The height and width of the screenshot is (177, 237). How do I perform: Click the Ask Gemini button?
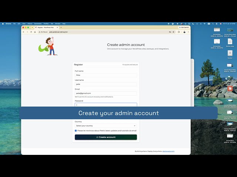(184, 27)
